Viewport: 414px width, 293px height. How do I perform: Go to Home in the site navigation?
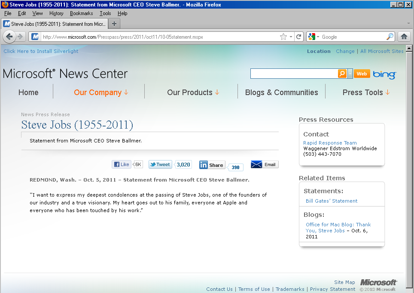28,93
